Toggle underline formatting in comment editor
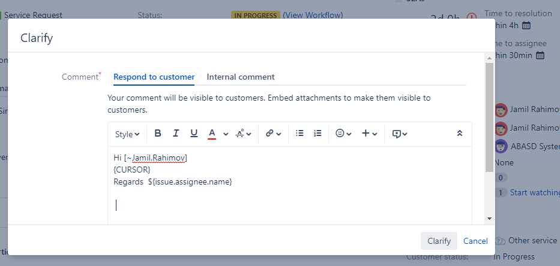Viewport: 560px width, 266px height. 194,134
